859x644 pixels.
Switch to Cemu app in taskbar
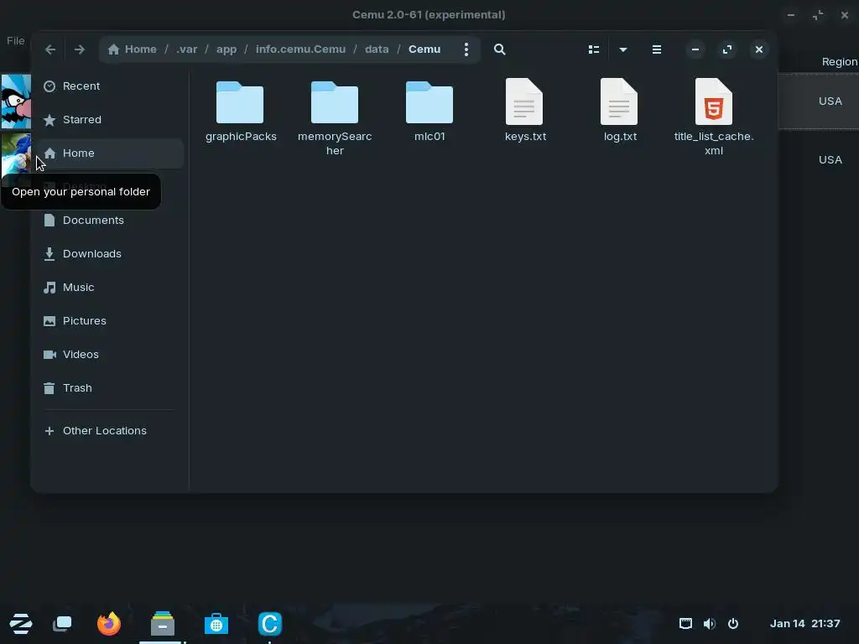click(269, 624)
